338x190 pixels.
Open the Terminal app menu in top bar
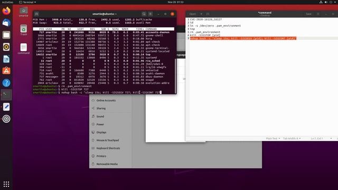pos(27,2)
